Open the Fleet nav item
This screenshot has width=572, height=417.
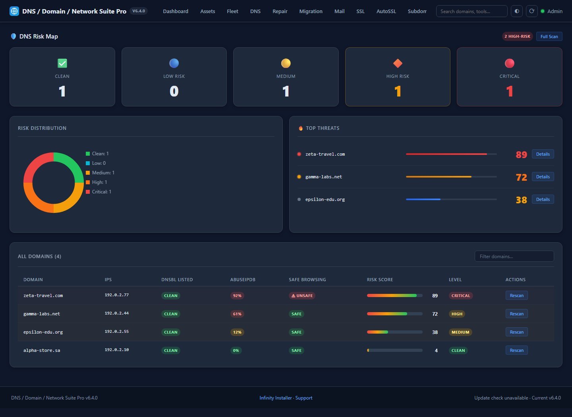point(232,11)
